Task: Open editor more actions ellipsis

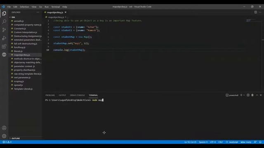Action: click(260, 12)
